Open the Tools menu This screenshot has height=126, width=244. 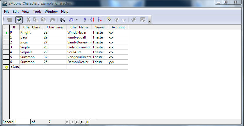pos(37,12)
